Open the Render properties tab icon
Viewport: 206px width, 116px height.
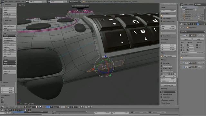[x=185, y=24]
